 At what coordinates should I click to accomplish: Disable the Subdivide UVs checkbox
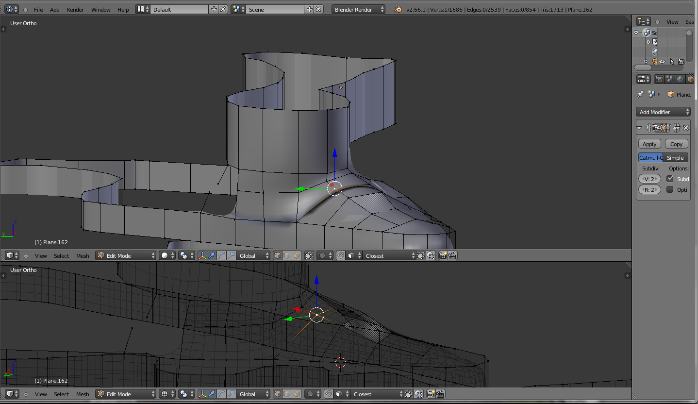tap(670, 179)
